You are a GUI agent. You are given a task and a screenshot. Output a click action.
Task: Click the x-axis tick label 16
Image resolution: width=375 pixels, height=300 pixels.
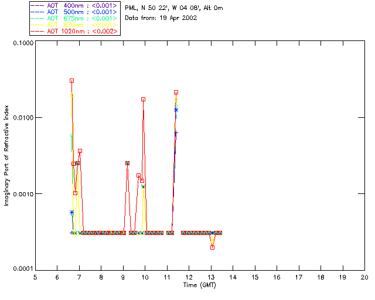[x=277, y=277]
